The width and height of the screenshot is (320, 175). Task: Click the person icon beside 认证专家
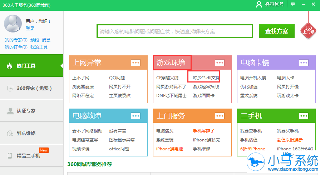coord(10,111)
